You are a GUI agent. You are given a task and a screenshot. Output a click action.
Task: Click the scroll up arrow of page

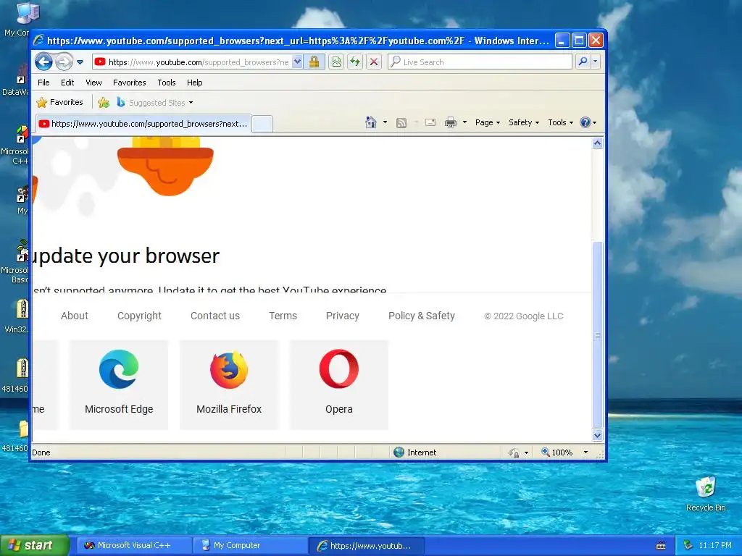pyautogui.click(x=597, y=143)
